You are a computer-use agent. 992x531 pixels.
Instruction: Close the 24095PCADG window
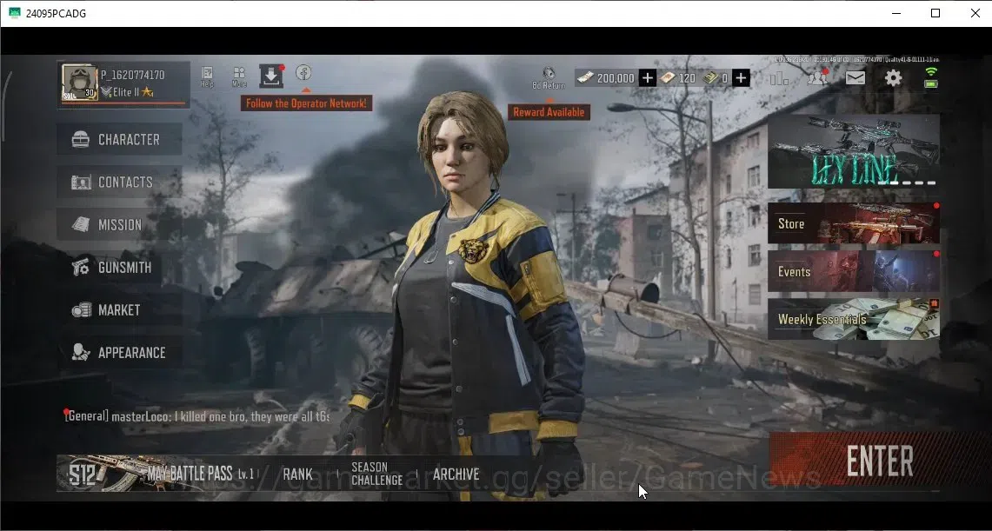point(975,13)
